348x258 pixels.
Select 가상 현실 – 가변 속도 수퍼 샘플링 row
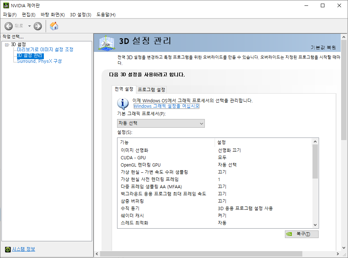[214, 172]
